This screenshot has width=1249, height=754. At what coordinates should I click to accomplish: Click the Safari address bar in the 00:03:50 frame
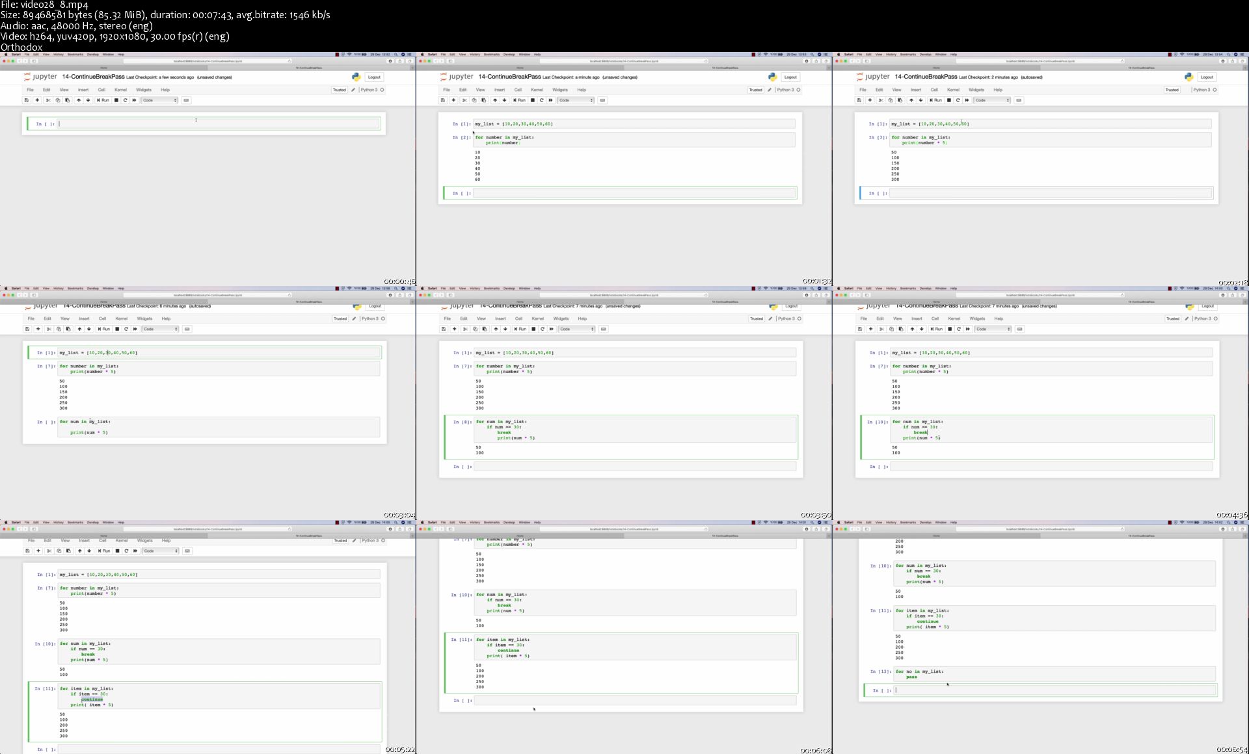tap(624, 295)
